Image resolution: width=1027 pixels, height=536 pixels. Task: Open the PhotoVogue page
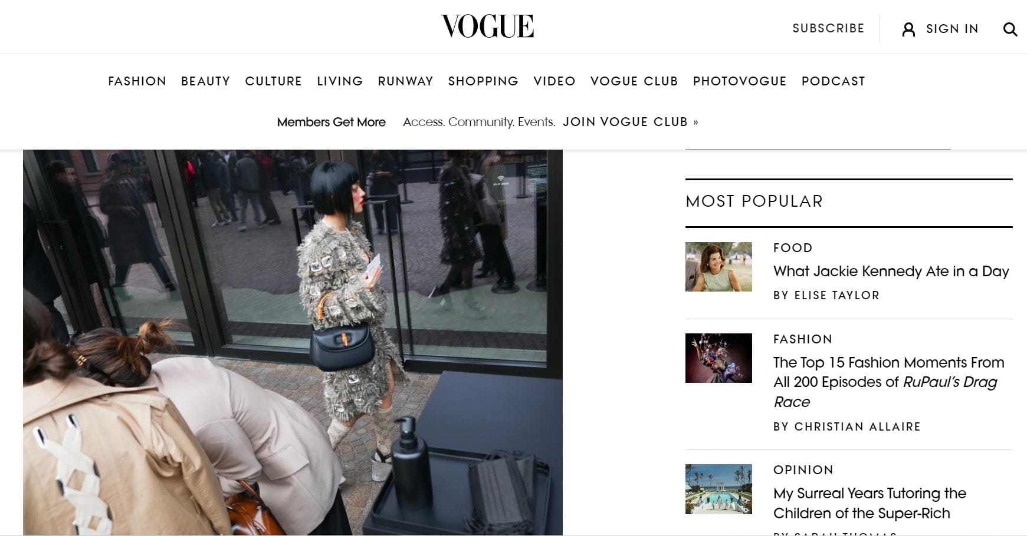740,81
